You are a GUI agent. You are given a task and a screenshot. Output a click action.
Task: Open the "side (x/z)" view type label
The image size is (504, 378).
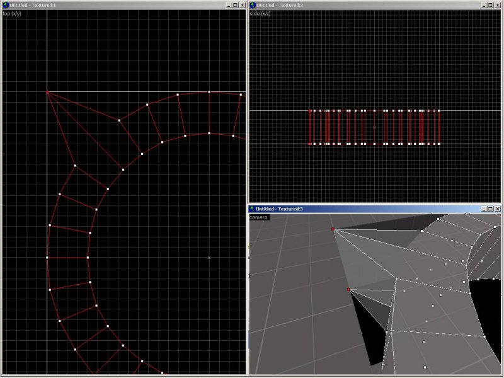pyautogui.click(x=260, y=13)
